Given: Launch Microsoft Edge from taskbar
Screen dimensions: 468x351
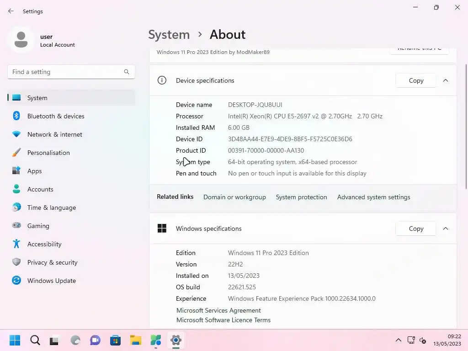Looking at the screenshot, I should coord(75,340).
